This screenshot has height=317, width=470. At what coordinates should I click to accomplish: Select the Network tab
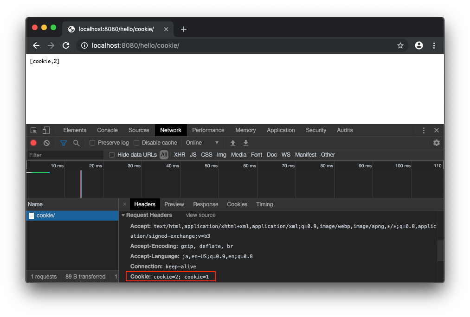171,130
